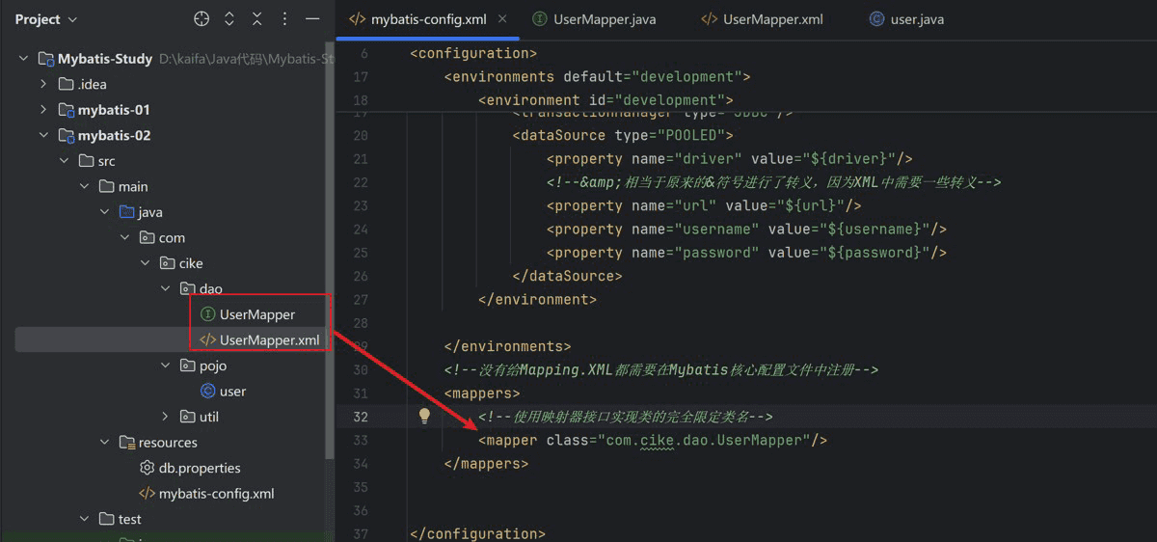Switch to the UserMapper.java tab
The width and height of the screenshot is (1157, 542).
pyautogui.click(x=594, y=19)
